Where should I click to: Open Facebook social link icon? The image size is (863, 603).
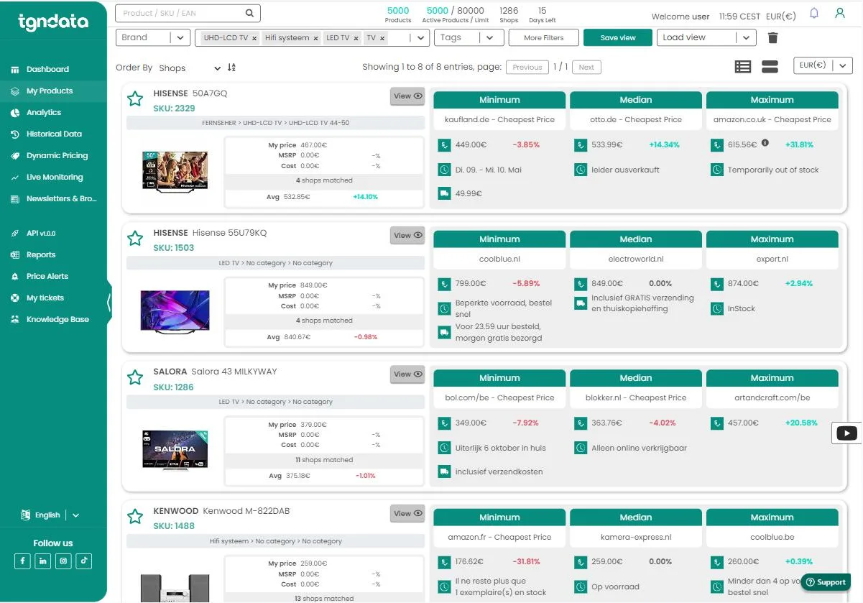point(22,561)
